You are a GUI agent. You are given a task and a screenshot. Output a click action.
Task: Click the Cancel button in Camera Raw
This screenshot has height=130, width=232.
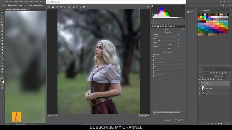click(167, 121)
